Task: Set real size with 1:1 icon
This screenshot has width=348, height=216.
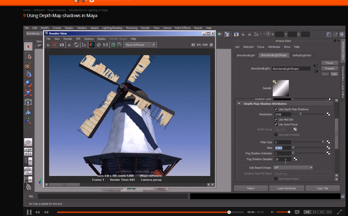Action: tap(105, 45)
